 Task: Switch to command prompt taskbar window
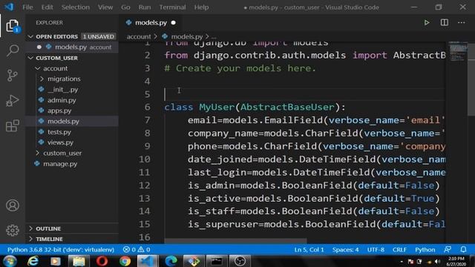pos(217,261)
